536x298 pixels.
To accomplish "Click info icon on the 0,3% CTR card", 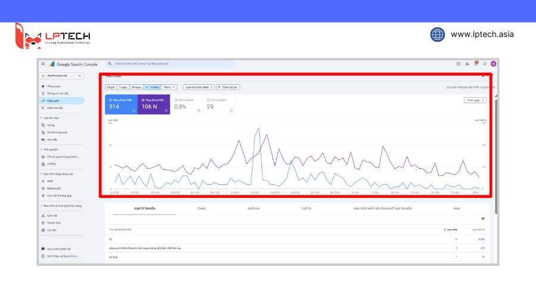I will click(198, 110).
